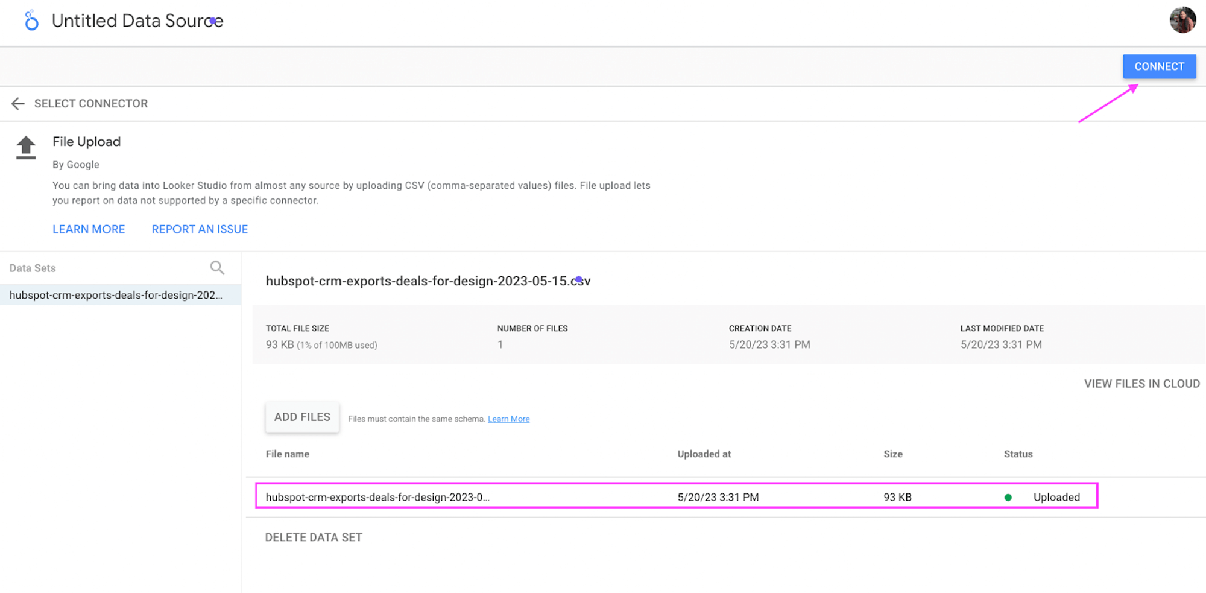Open VIEW FILES IN CLOUD

(1141, 384)
